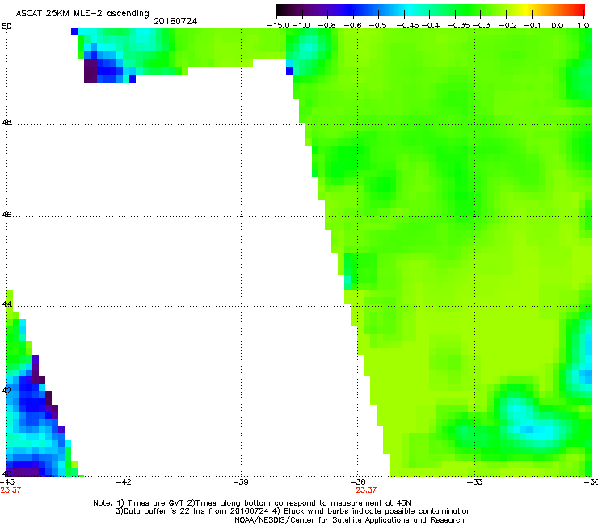Click the latitude axis label '48'
This screenshot has height=525, width=598.
tap(6, 123)
